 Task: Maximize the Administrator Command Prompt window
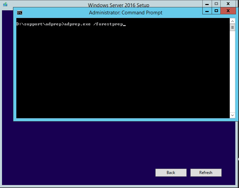click(216, 11)
